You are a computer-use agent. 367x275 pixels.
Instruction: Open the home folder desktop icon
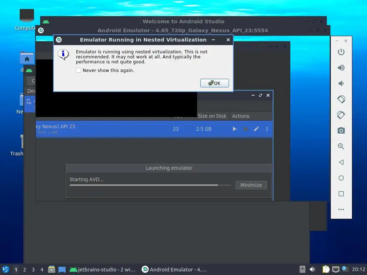pos(27,58)
